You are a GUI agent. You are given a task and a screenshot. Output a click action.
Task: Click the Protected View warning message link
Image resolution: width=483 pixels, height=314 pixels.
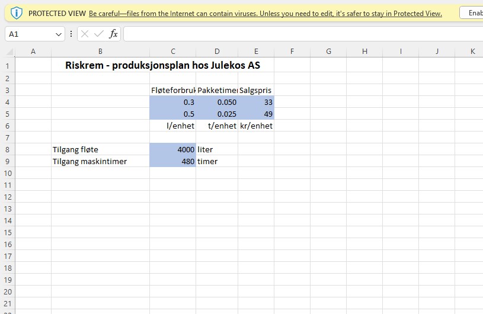pyautogui.click(x=266, y=14)
